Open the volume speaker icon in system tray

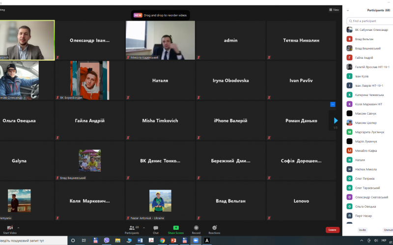(376, 241)
